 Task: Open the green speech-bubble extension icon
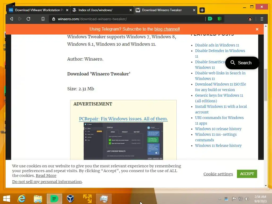210,19
